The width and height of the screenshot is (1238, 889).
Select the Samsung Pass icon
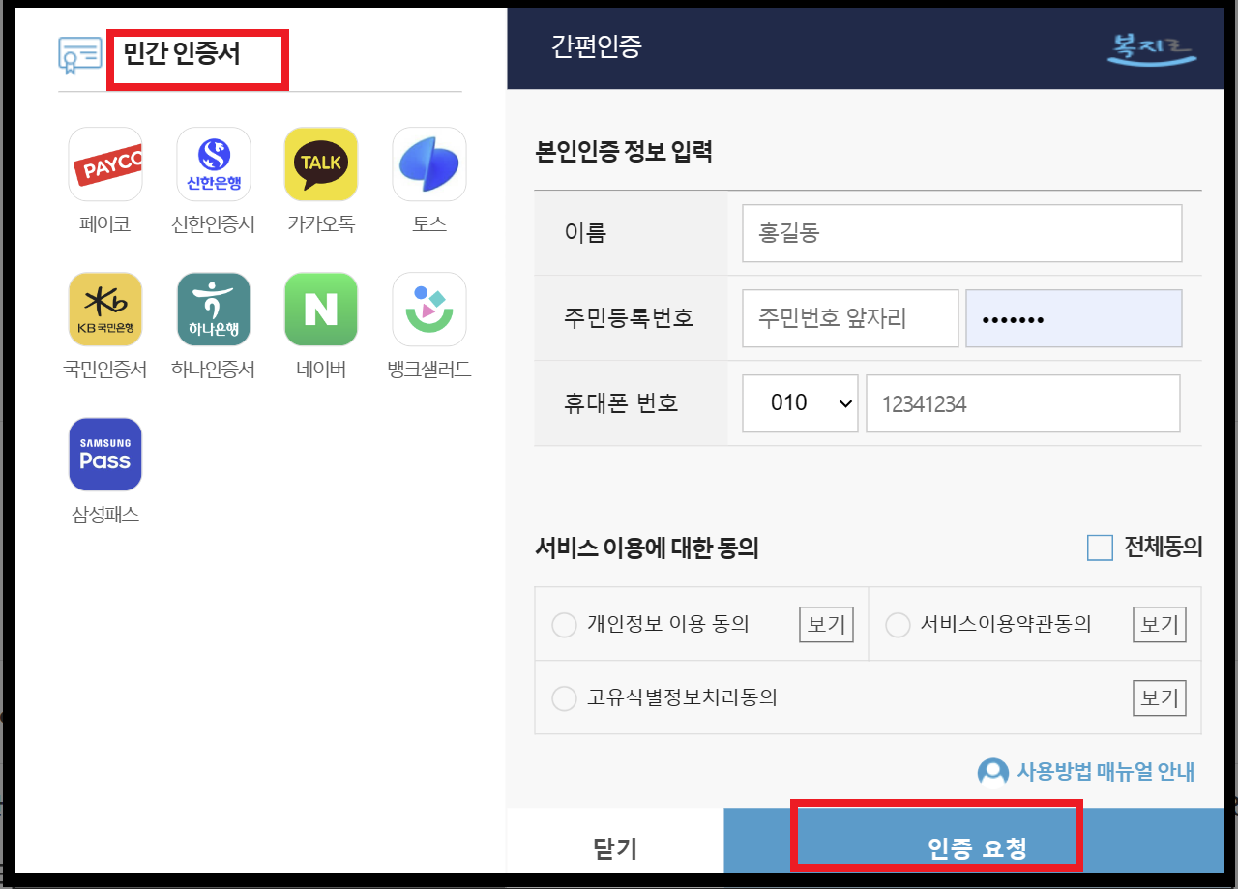(x=105, y=455)
